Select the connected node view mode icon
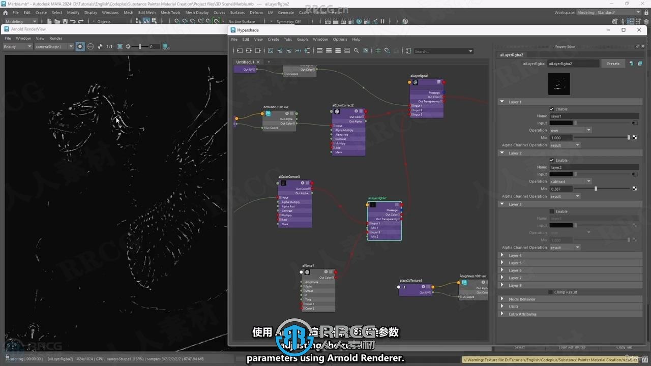This screenshot has height=366, width=651. pos(329,51)
